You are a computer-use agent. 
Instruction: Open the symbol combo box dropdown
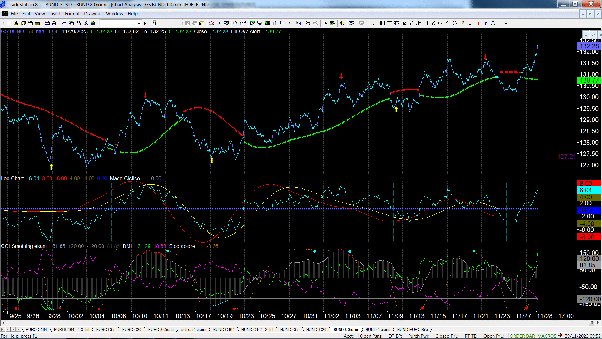point(139,23)
